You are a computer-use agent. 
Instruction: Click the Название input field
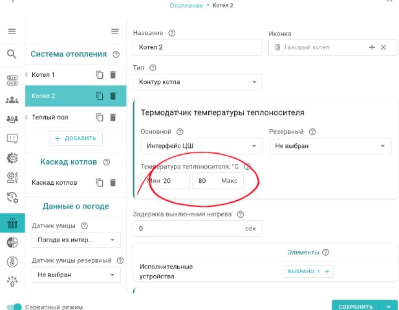click(197, 47)
